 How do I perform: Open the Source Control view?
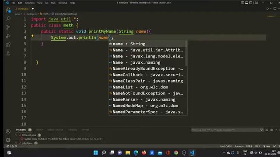point(8,27)
